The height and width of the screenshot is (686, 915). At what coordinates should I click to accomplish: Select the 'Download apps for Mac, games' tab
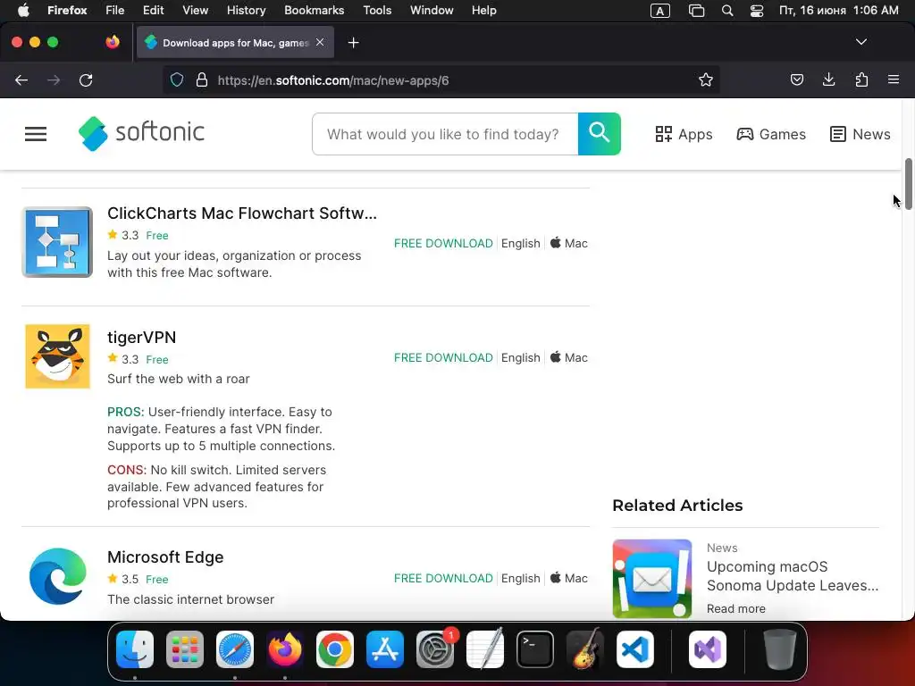tap(235, 43)
